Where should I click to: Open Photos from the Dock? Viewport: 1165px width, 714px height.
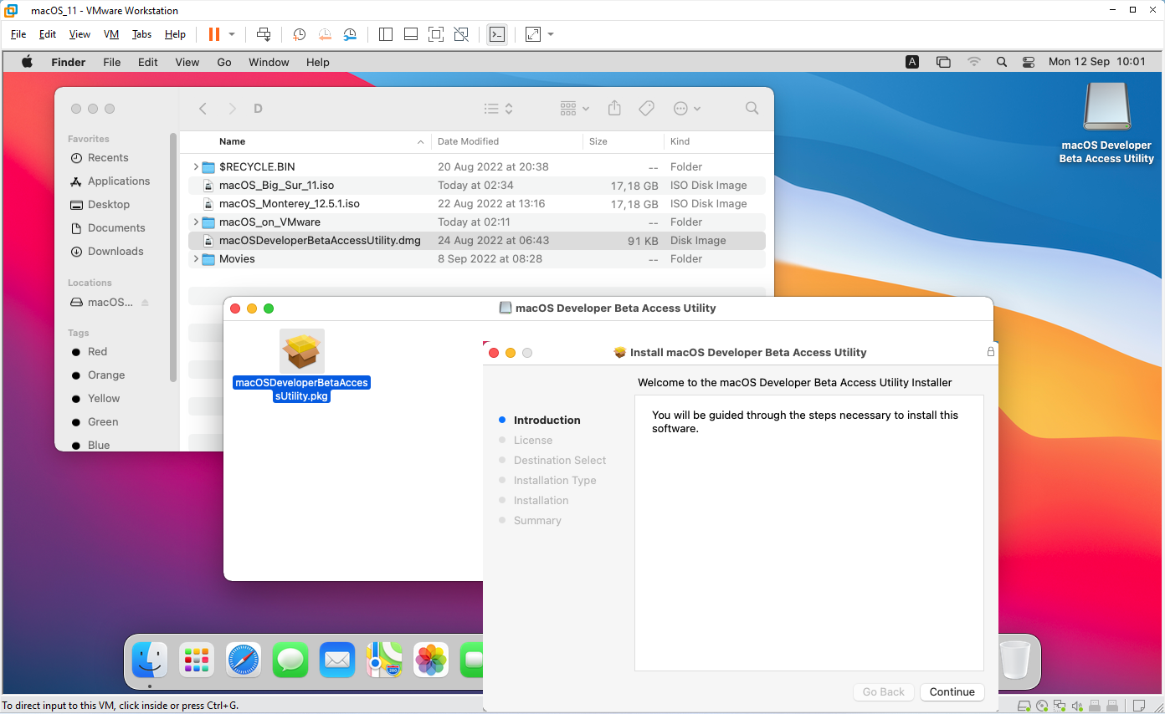click(431, 660)
